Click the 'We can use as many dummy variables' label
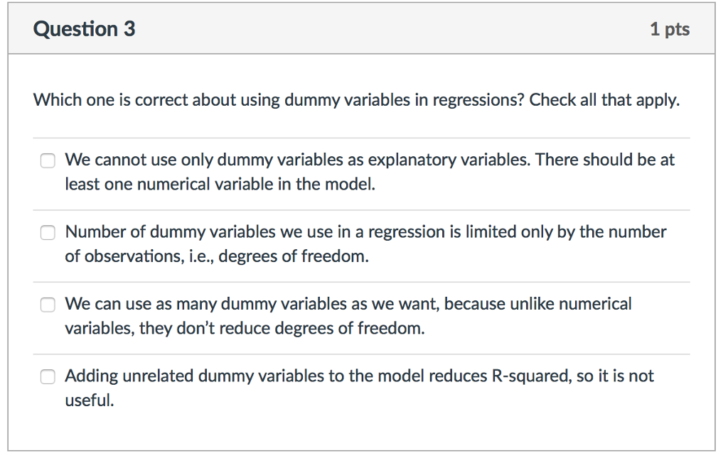This screenshot has height=458, width=728. pos(348,316)
